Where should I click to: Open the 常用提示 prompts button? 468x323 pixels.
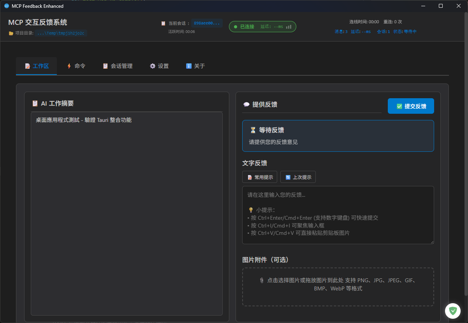(x=260, y=177)
